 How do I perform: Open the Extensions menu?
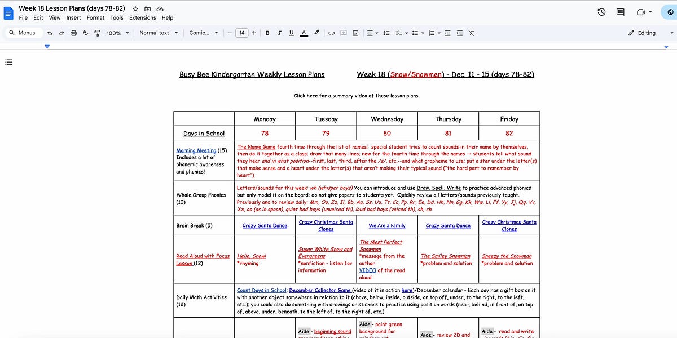142,17
